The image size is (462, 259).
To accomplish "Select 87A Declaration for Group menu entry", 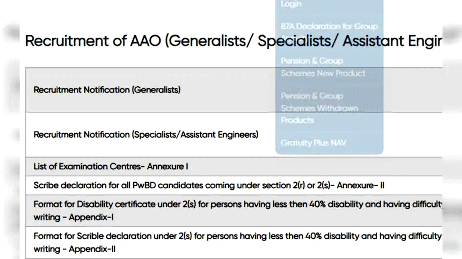I will (x=329, y=26).
